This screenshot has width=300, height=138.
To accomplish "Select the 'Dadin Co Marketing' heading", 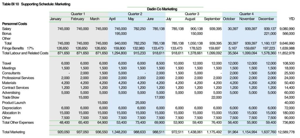I will click(162, 9).
